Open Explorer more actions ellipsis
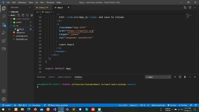The image size is (199, 112). tap(30, 7)
